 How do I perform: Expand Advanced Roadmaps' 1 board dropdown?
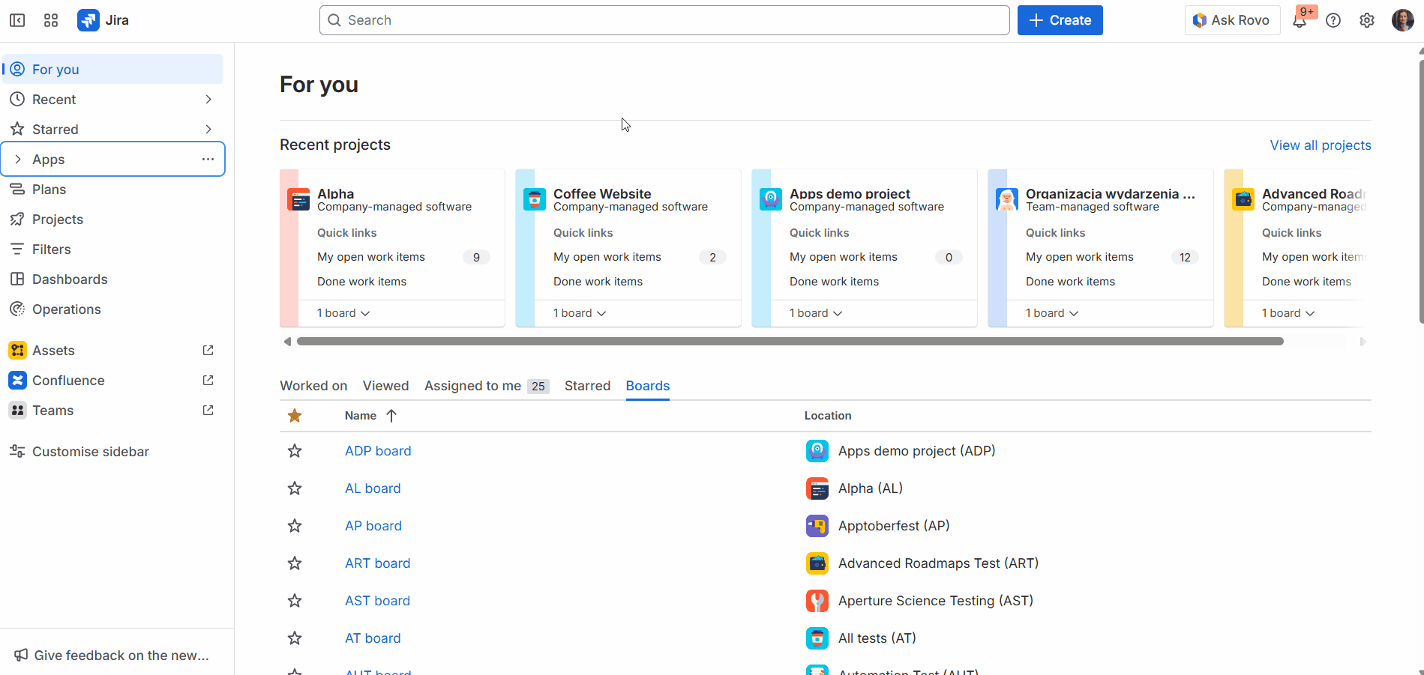[x=1288, y=313]
